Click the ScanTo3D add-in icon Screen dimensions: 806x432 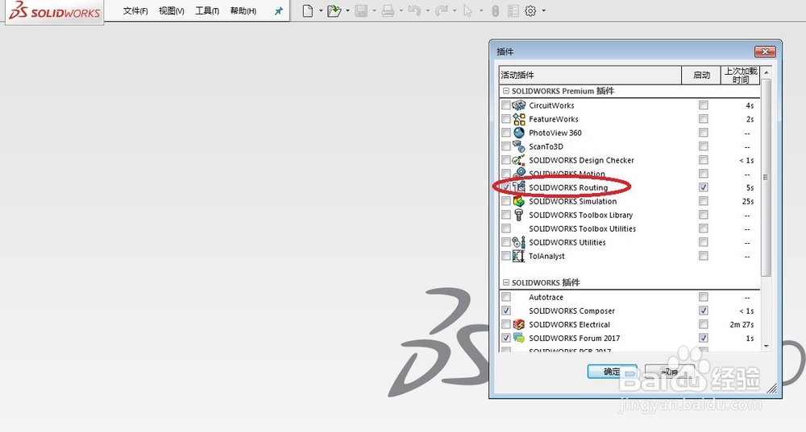[x=518, y=146]
